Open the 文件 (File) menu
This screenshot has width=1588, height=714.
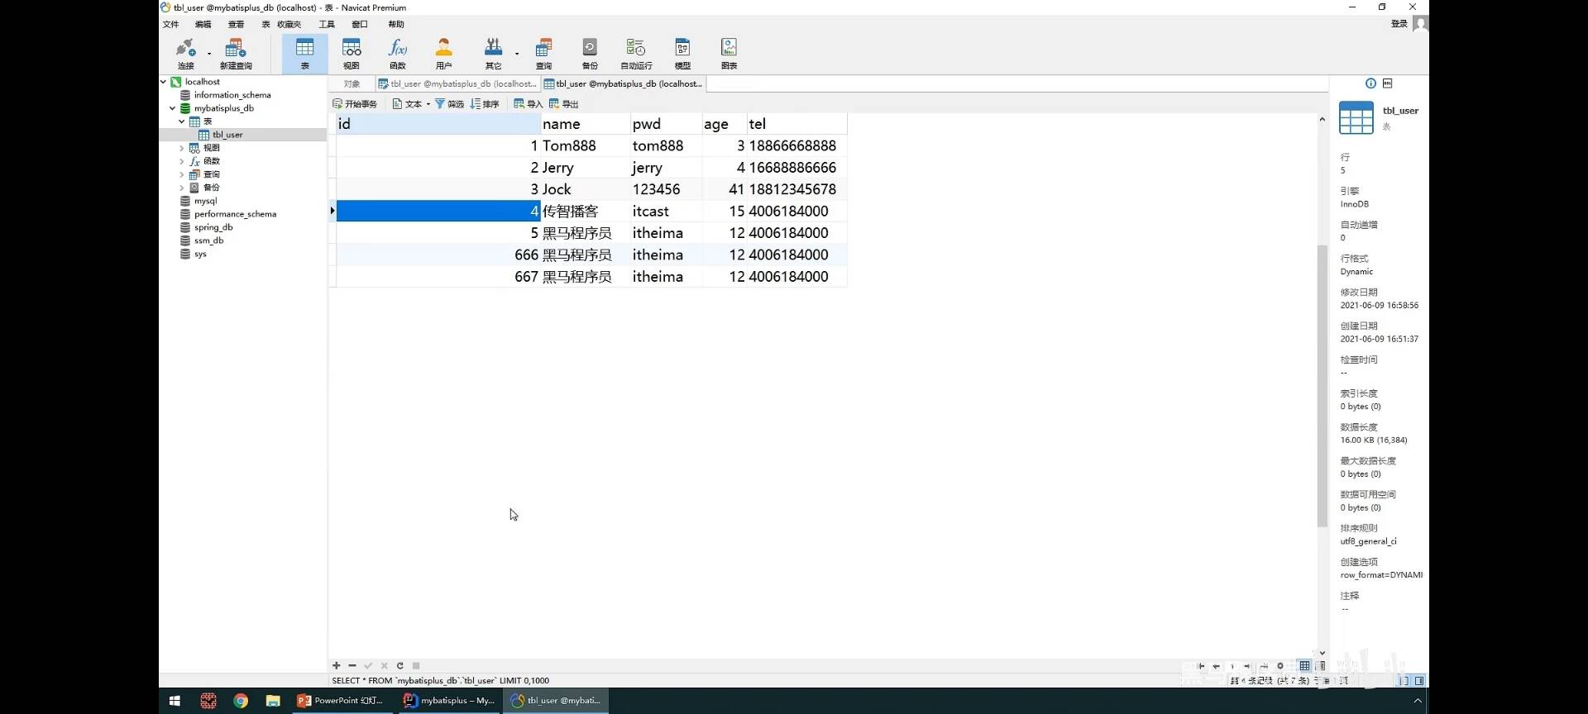[x=171, y=24]
